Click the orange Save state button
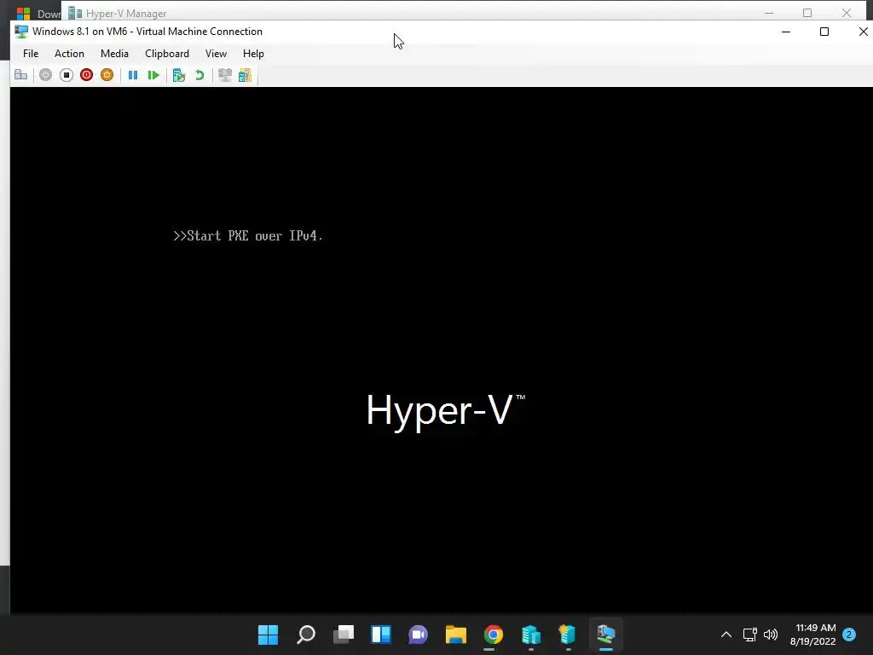This screenshot has height=655, width=873. (x=107, y=75)
